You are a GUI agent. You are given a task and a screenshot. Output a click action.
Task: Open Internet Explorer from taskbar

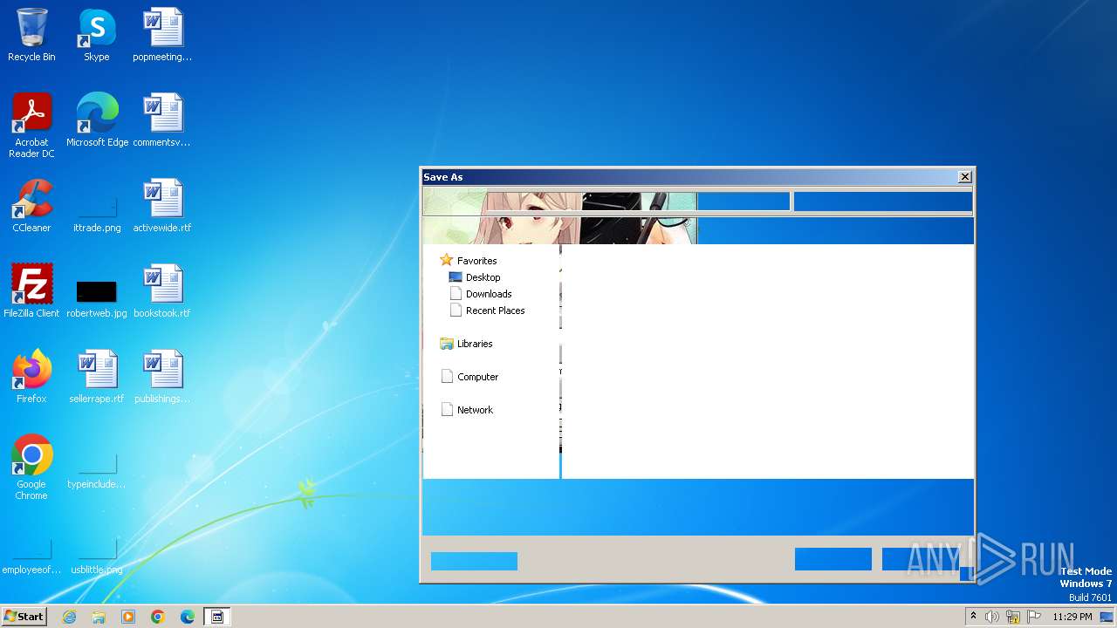(69, 617)
